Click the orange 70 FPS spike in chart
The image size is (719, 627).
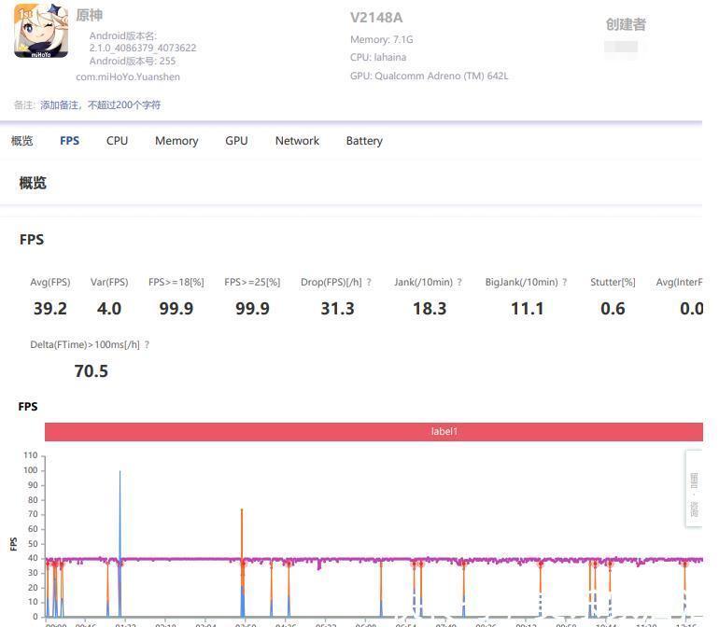(242, 534)
